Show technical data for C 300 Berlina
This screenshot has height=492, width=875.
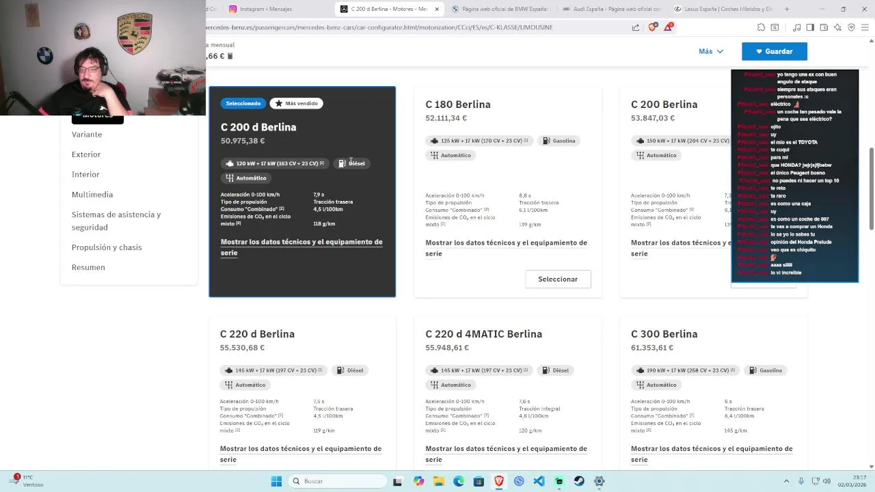(712, 454)
